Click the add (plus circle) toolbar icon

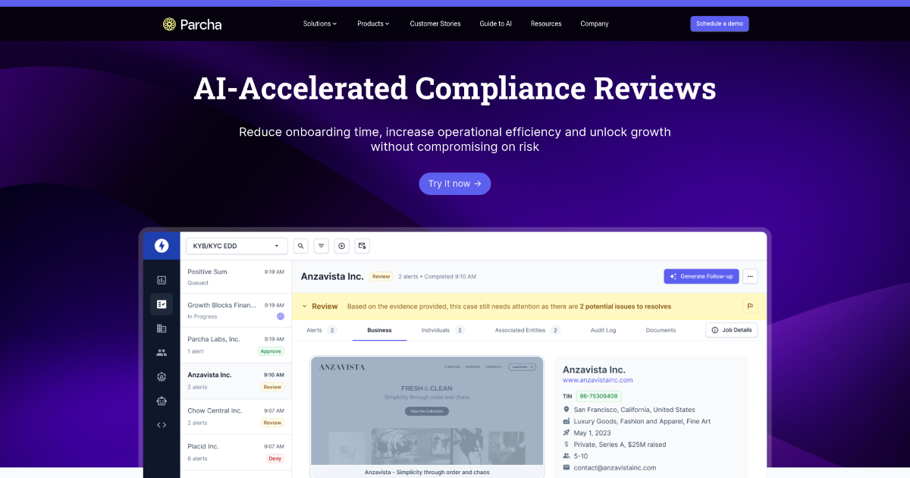(342, 246)
